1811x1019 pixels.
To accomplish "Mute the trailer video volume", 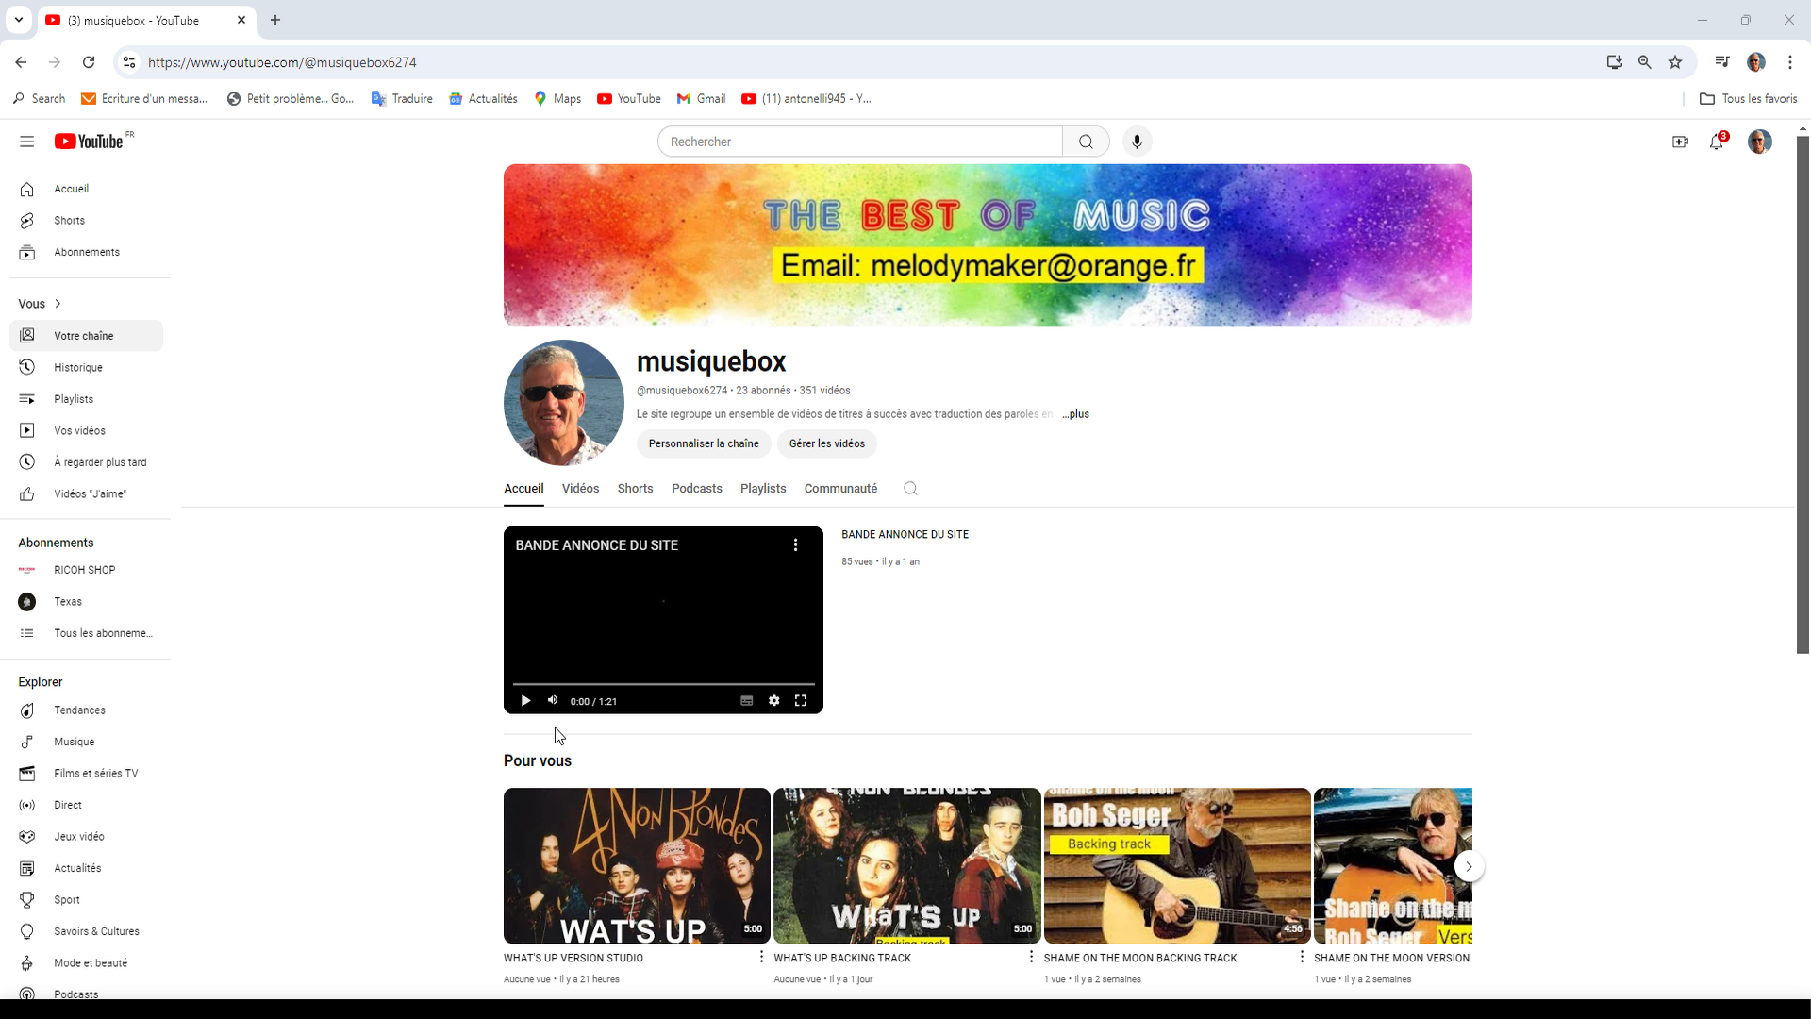I will pyautogui.click(x=553, y=701).
